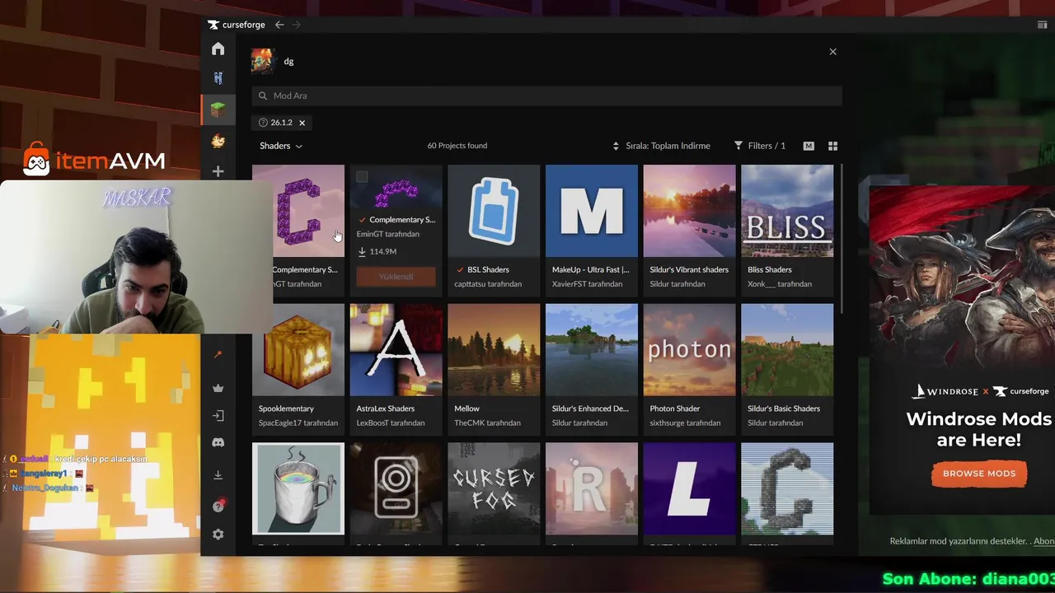
Task: Click the Photon Shader title text
Action: pos(674,409)
